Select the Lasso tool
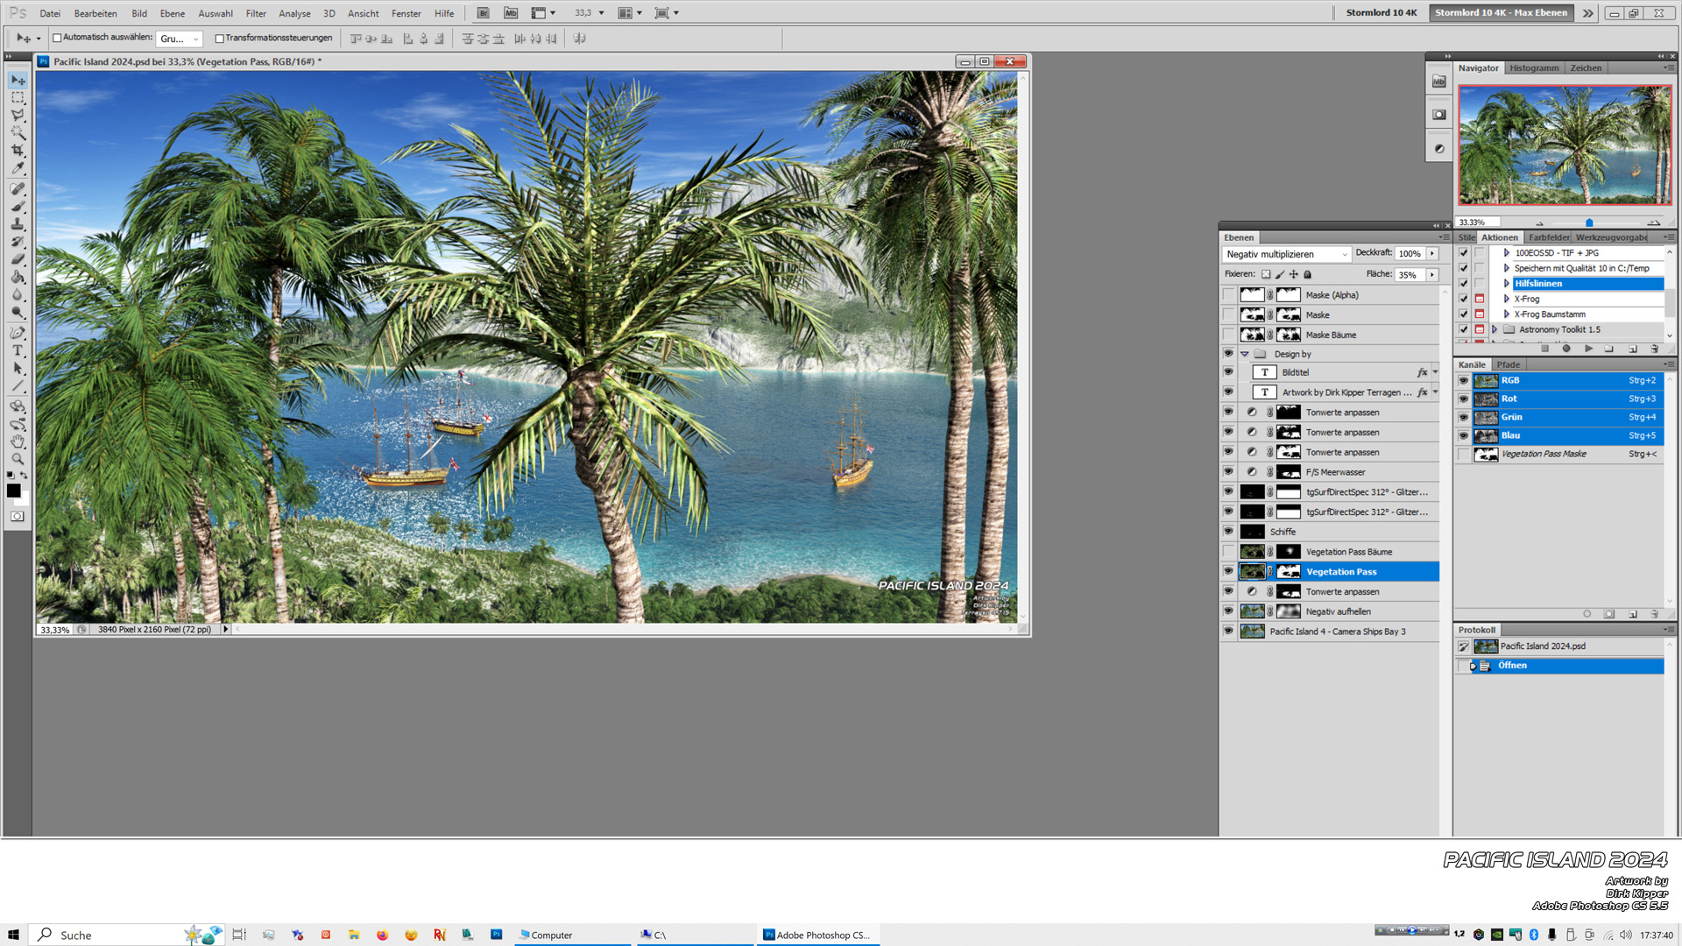1682x946 pixels. coord(18,116)
